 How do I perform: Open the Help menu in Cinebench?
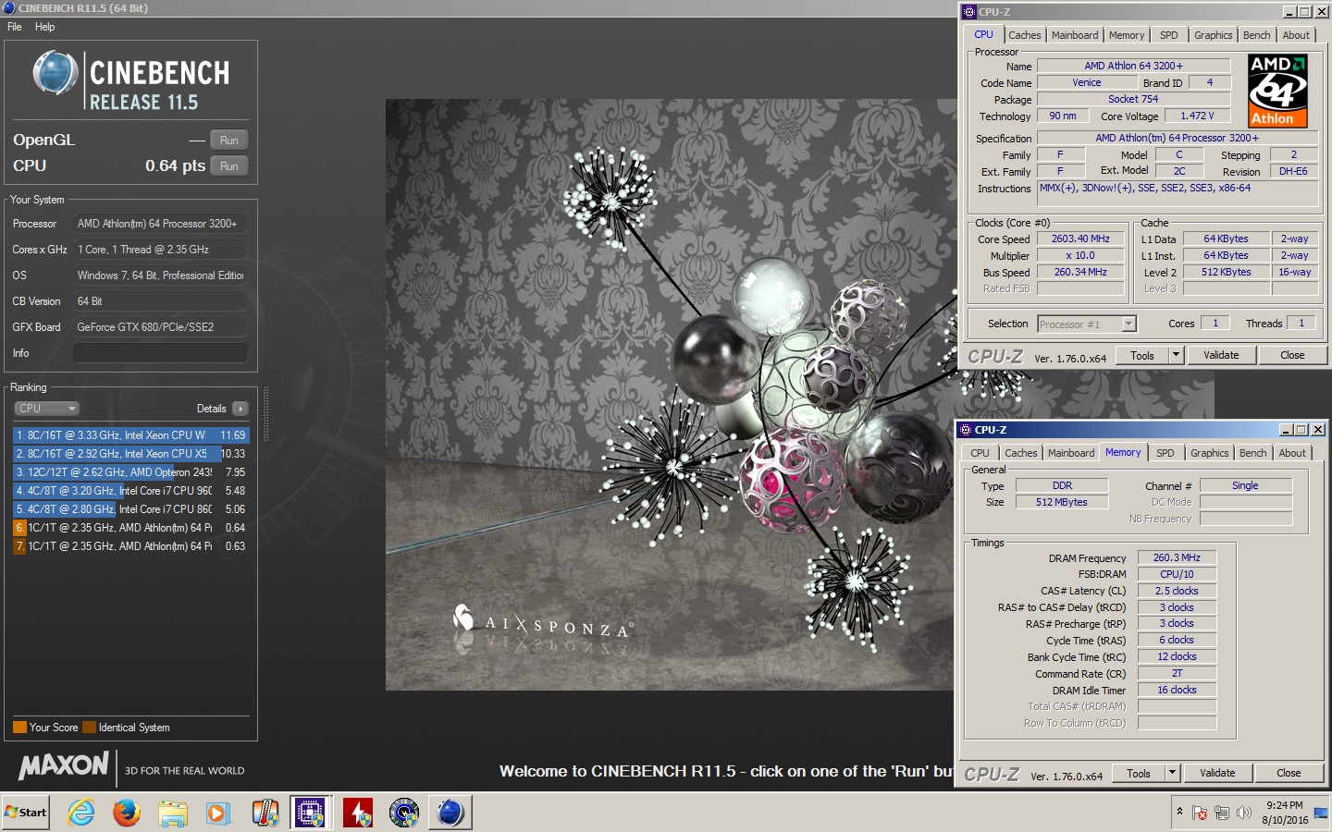pyautogui.click(x=44, y=27)
